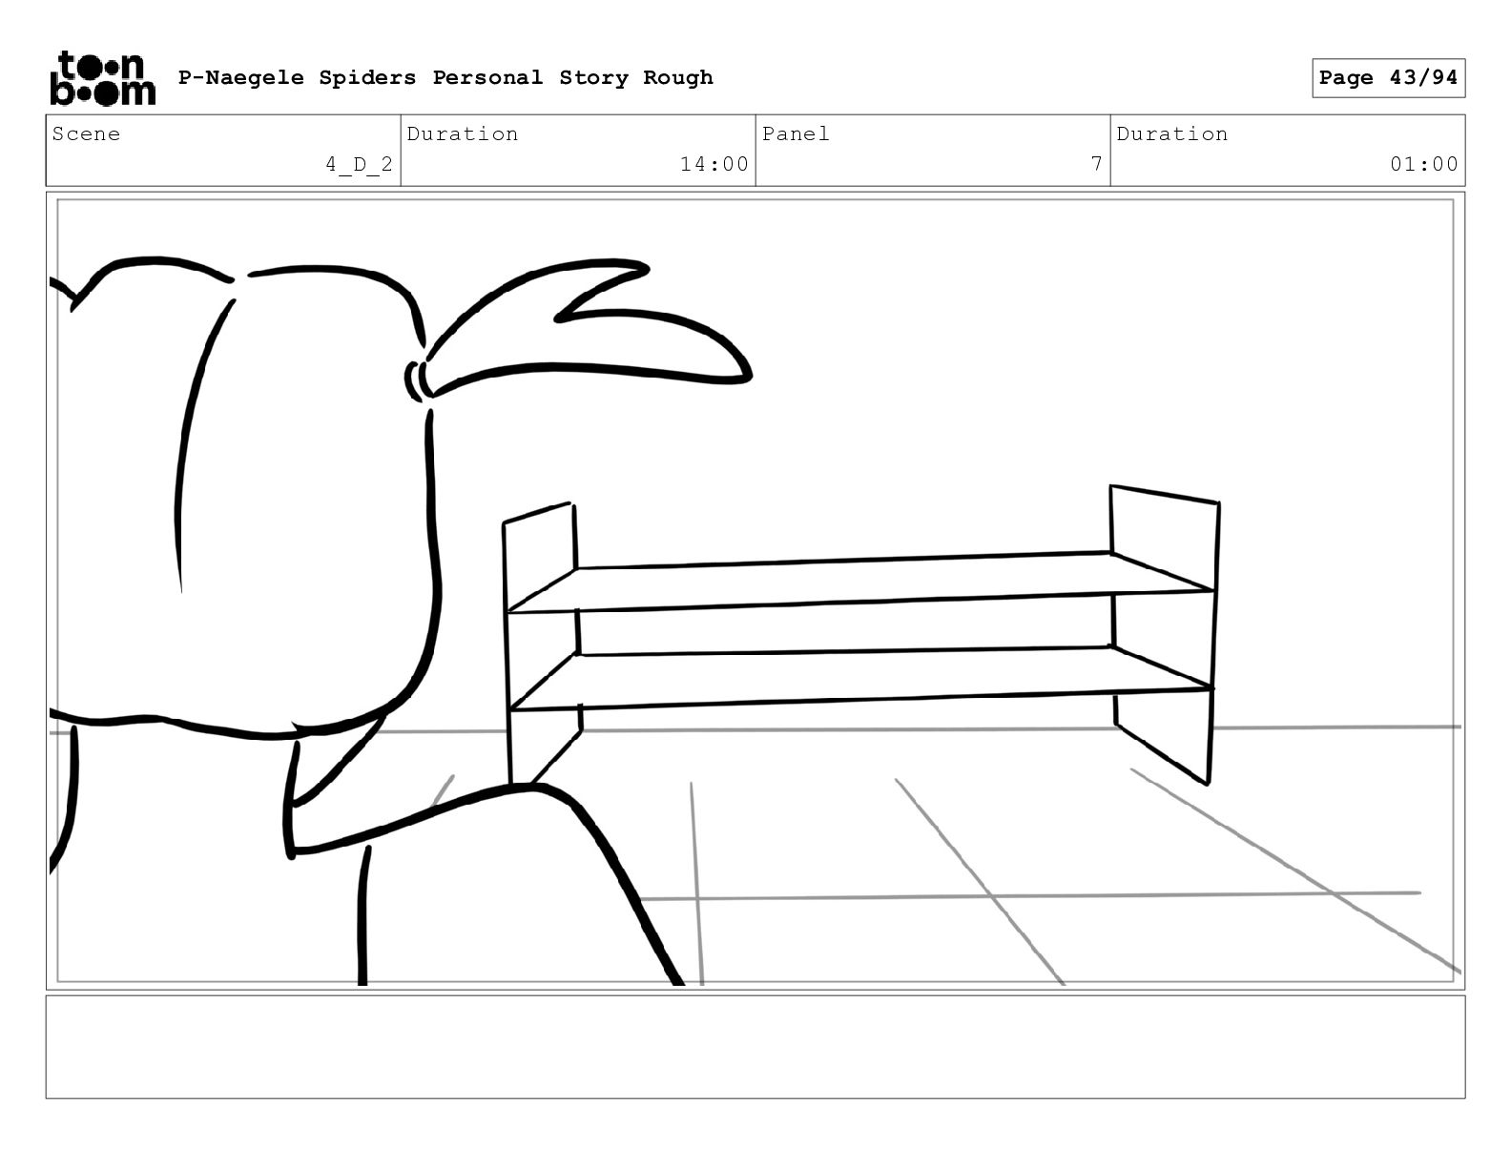Click the Duration label next to Scene
This screenshot has width=1511, height=1167.
[x=463, y=133]
